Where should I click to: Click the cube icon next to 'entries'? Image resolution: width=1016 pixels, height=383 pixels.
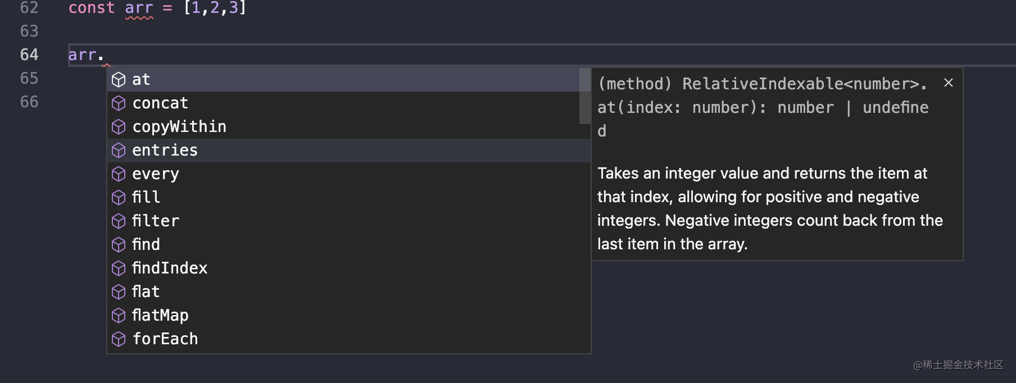[119, 151]
